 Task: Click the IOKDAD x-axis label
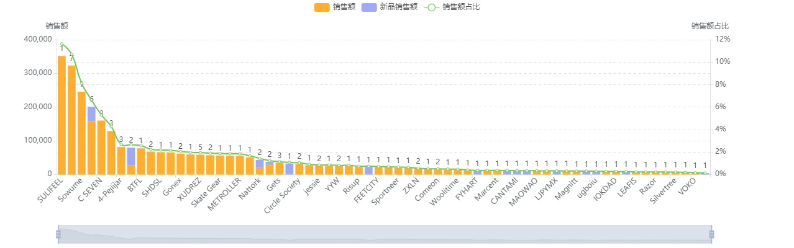[x=605, y=190]
